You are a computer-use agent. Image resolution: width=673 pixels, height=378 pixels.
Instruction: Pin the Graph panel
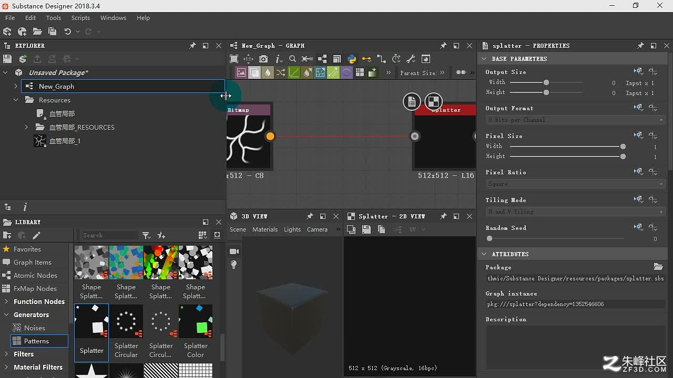(443, 46)
